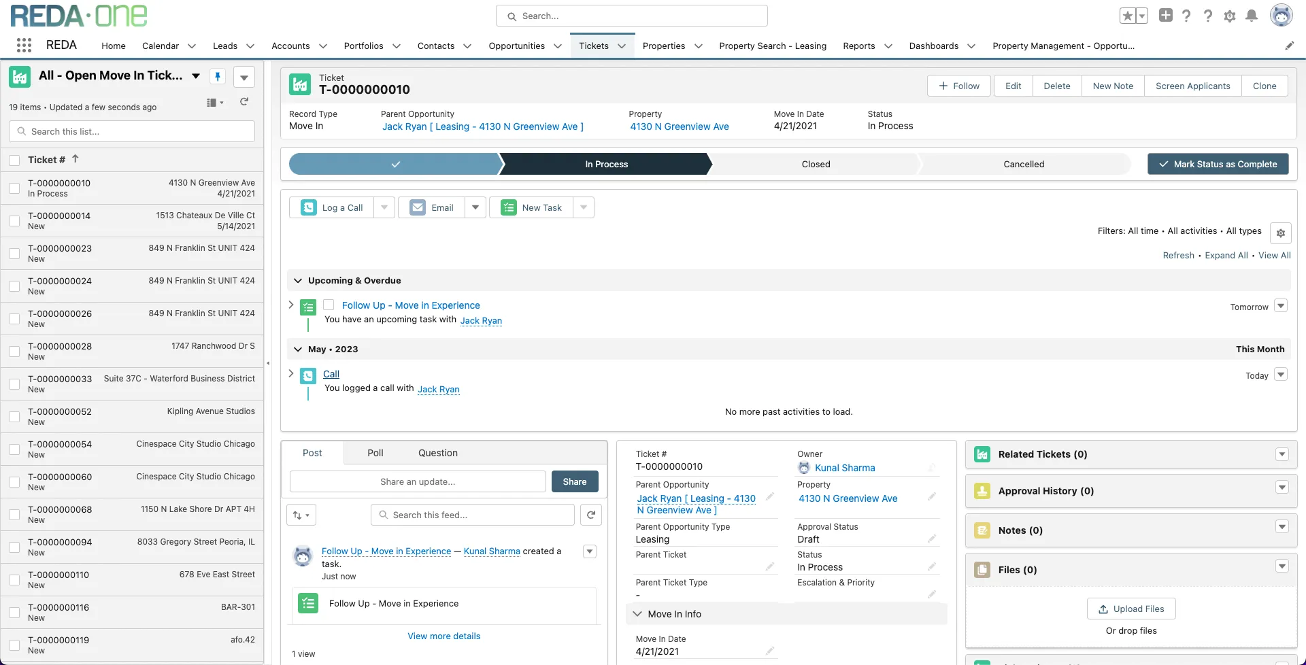
Task: Check the select-all checkbox above the ticket list
Action: tap(14, 159)
